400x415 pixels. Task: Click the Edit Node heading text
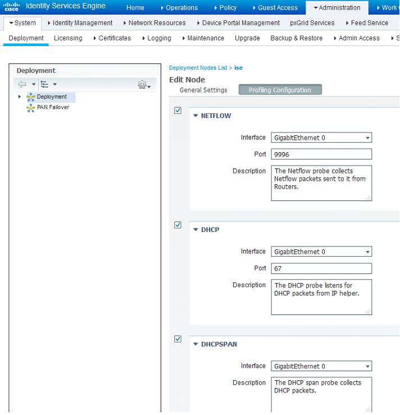(x=187, y=80)
